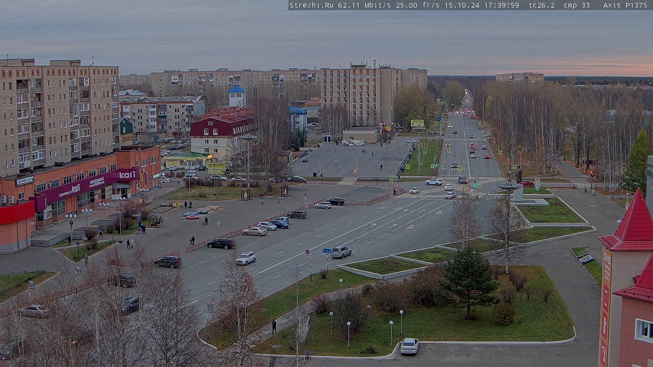653x367 pixels.
Task: Select the tc26.2 overlay value
Action: click(x=542, y=5)
